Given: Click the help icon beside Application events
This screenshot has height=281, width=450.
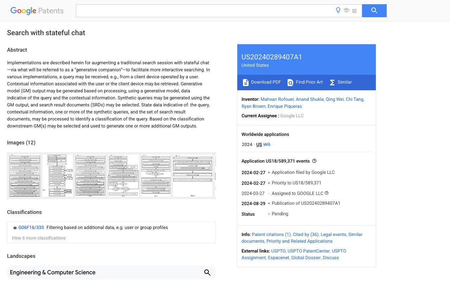Looking at the screenshot, I should [x=314, y=161].
